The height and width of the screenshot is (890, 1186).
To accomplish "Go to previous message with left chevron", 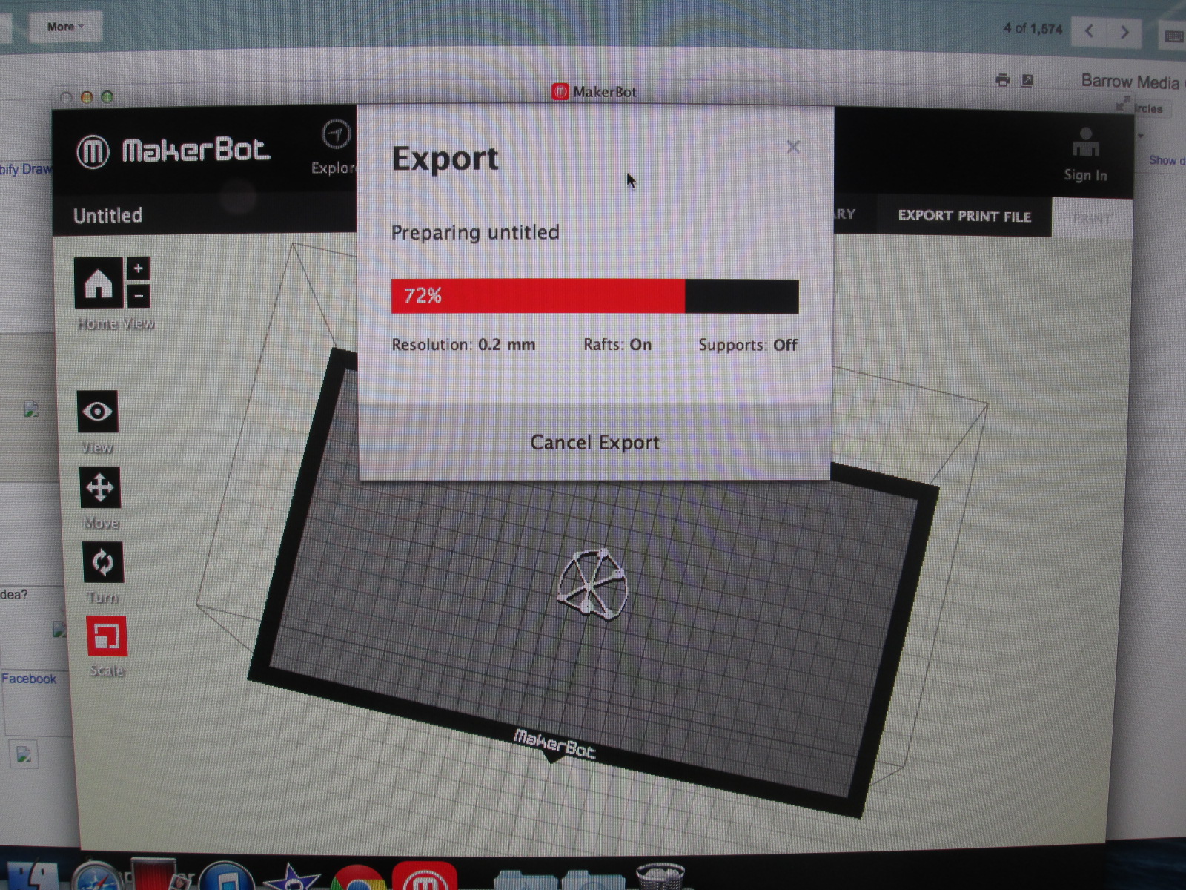I will coord(1089,31).
